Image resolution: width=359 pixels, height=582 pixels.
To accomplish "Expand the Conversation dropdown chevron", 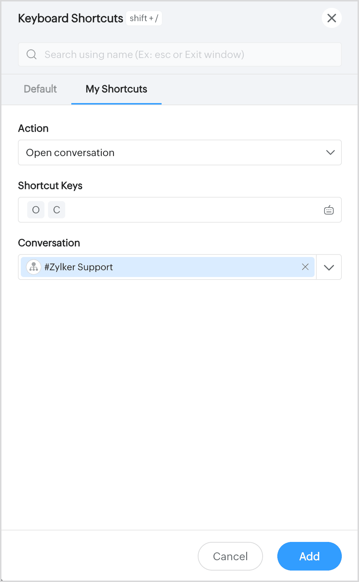I will click(329, 267).
